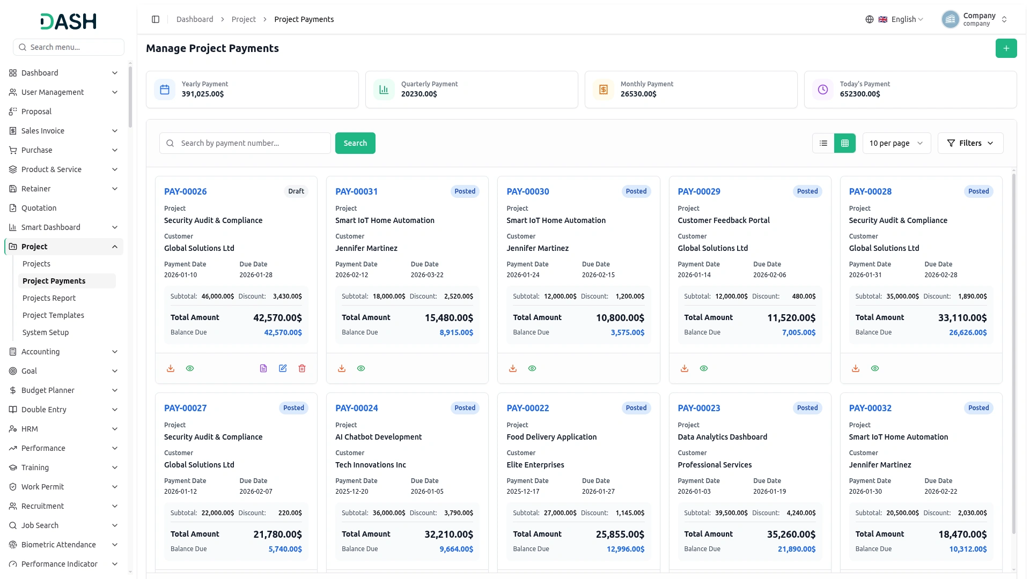Select the grid view layout

[x=845, y=143]
